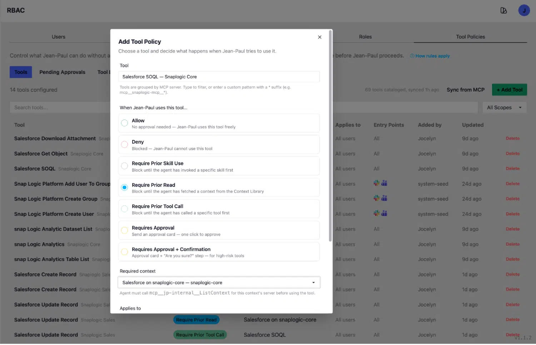Delete the snap Logic Analytics Table List policy
Viewport: 536px width, 345px height.
click(512, 259)
